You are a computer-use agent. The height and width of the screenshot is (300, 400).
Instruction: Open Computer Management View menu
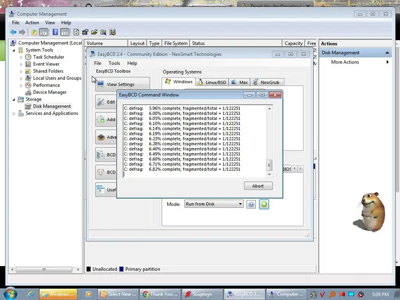tap(50, 23)
